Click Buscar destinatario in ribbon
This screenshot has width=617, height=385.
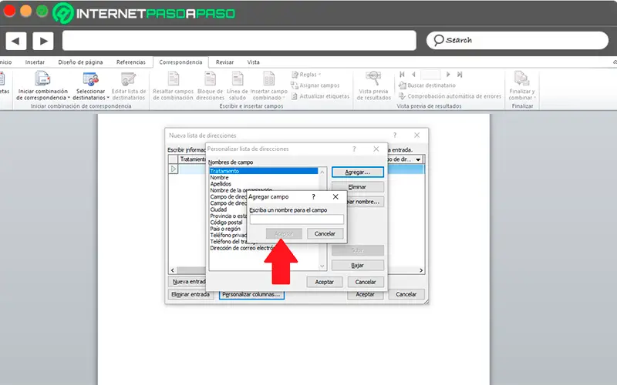point(427,85)
